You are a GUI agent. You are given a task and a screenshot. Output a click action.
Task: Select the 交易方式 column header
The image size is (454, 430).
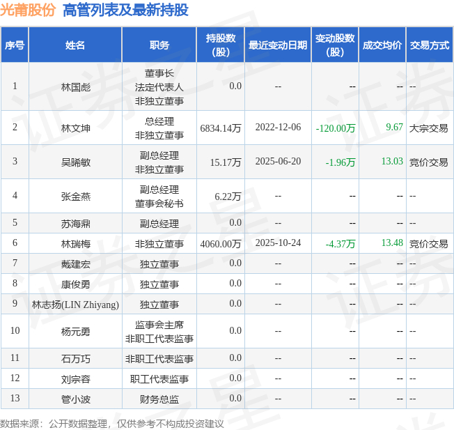[430, 45]
